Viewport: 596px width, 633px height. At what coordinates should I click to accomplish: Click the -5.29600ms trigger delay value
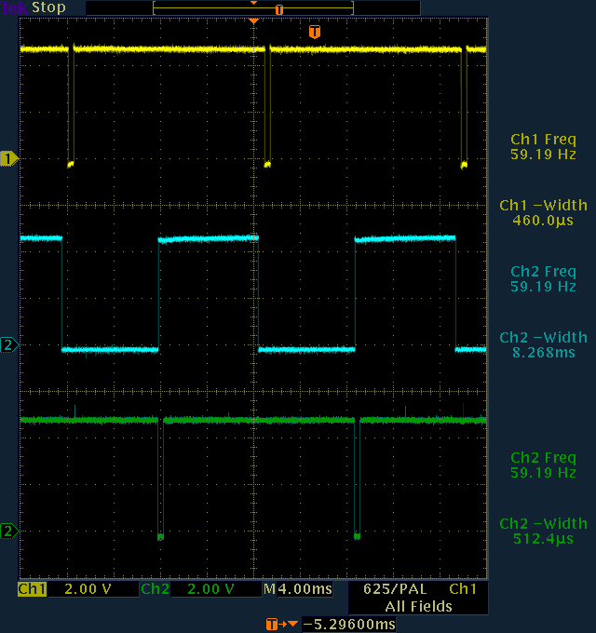tap(349, 624)
